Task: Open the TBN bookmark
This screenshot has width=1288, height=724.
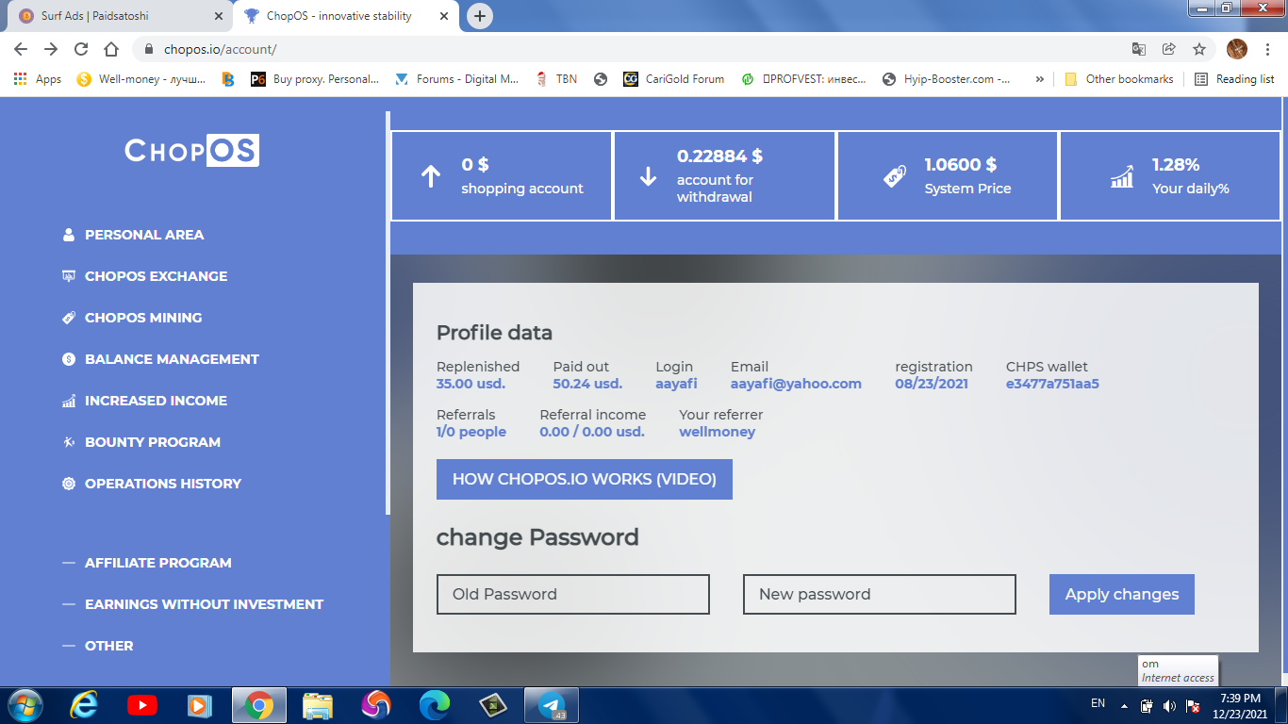Action: click(556, 79)
